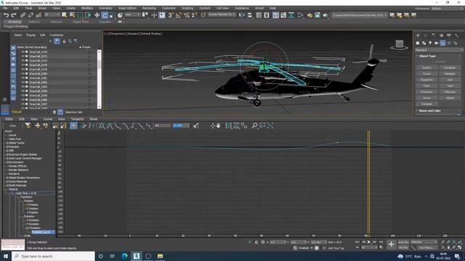This screenshot has width=465, height=261.
Task: Toggle visibility eye of DrawCall_0381
Action: pyautogui.click(x=23, y=78)
